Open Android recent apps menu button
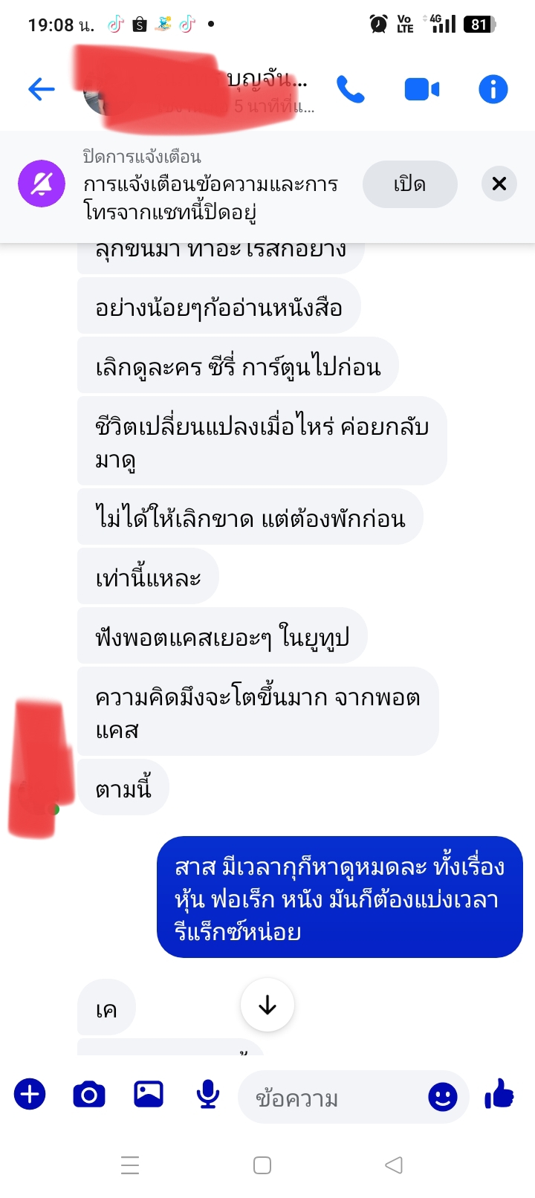This screenshot has width=535, height=1198. [130, 1165]
